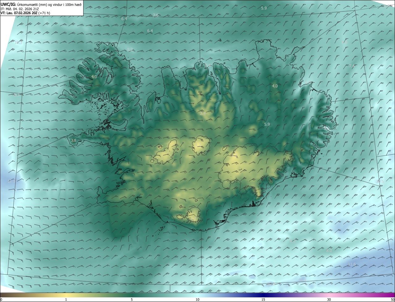Click the valid time "VT: Lau. 07.02.2026 20Z"
This screenshot has width=395, height=302.
19,13
